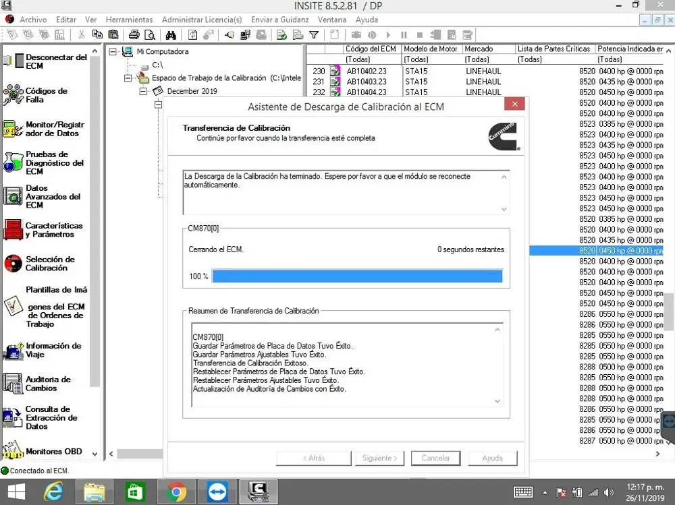Click the Print toolbar icon
The image size is (675, 505).
[134, 35]
